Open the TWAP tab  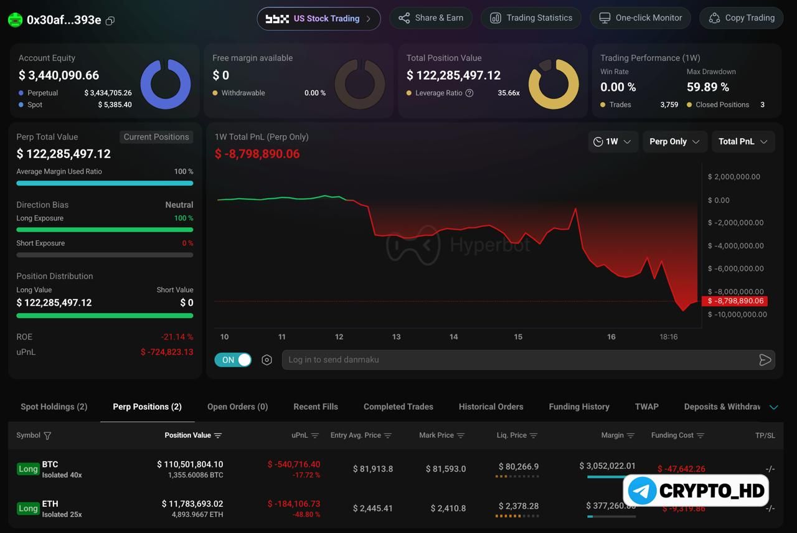coord(646,407)
